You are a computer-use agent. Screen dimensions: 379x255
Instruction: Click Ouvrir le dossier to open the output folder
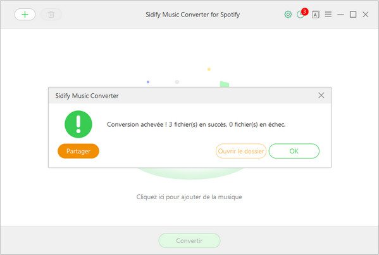pyautogui.click(x=241, y=151)
